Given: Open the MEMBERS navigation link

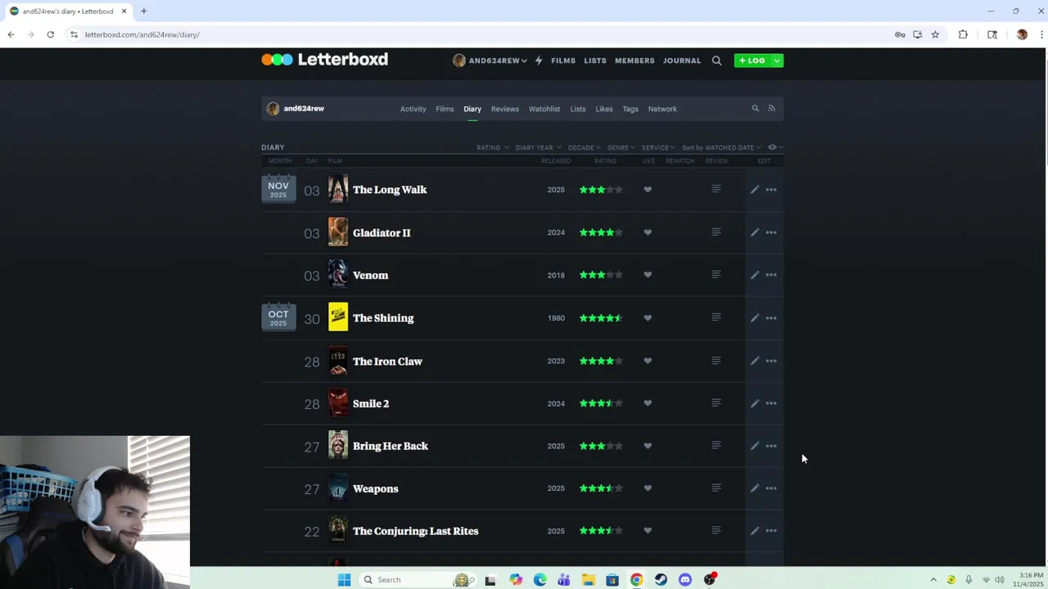Looking at the screenshot, I should pyautogui.click(x=635, y=61).
